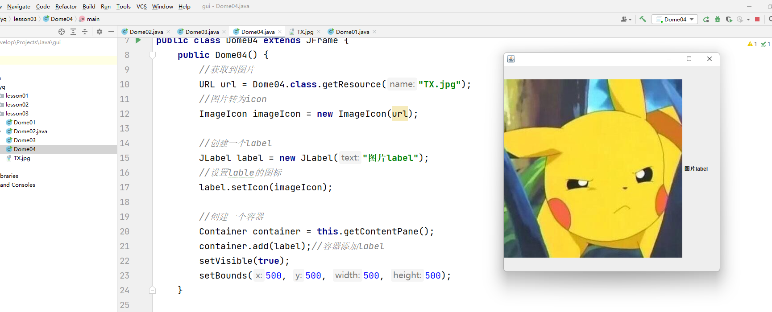This screenshot has height=312, width=772.
Task: Open the Run menu
Action: click(106, 6)
